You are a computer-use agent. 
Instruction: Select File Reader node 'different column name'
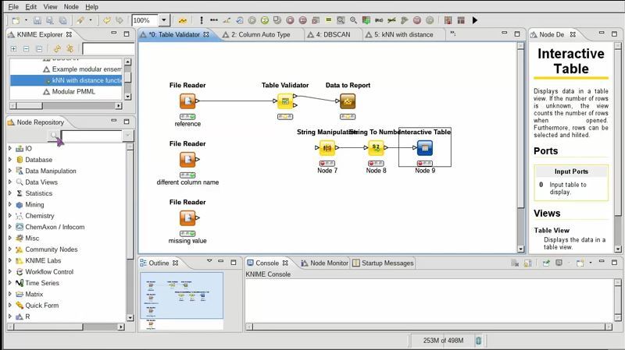click(187, 160)
